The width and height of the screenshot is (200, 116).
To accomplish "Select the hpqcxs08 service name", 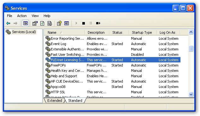I will [x=58, y=87].
